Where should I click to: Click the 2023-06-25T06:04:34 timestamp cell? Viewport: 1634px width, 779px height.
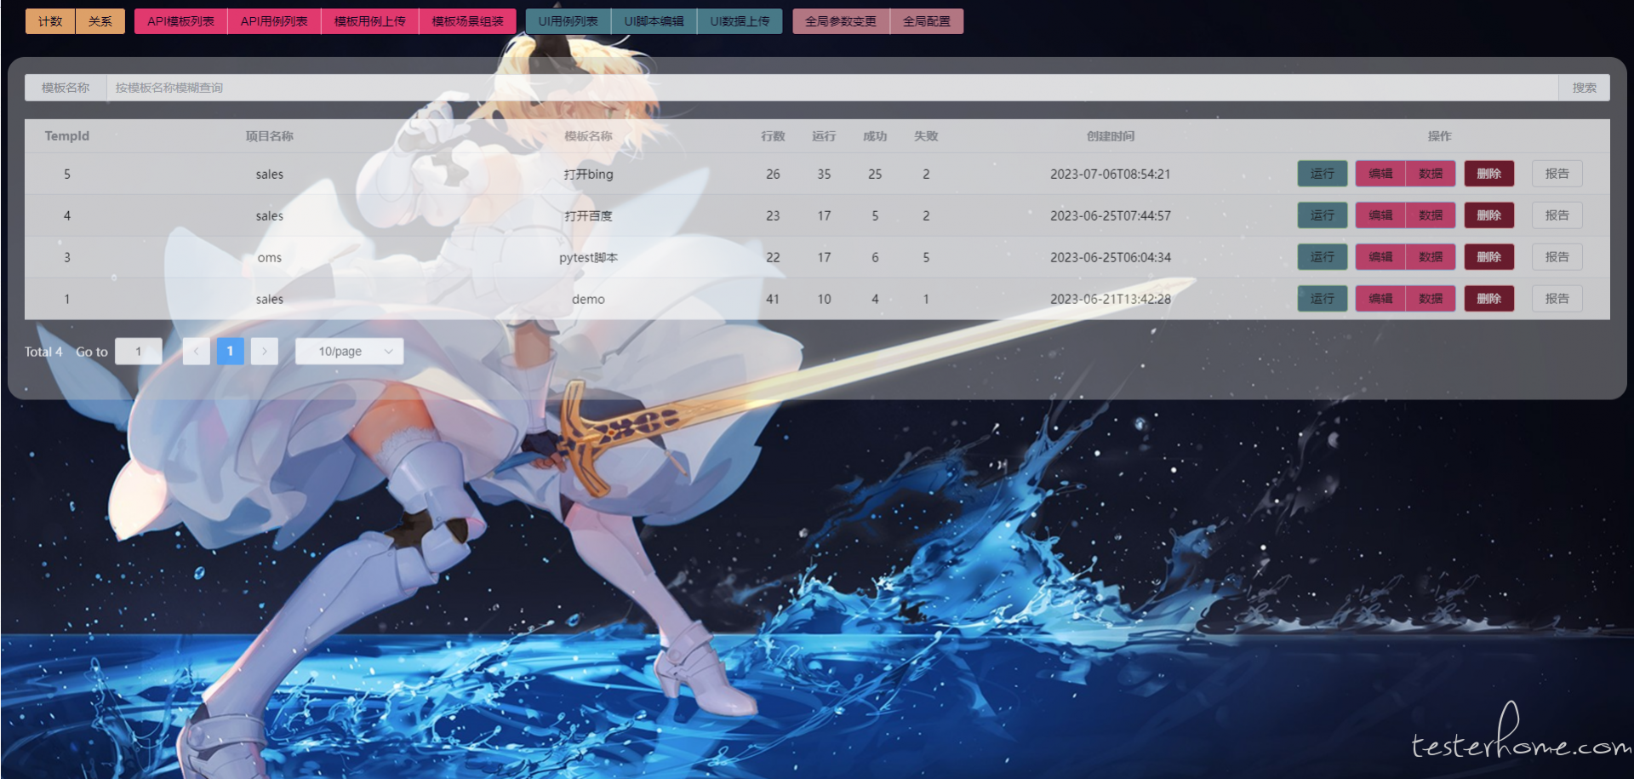click(x=1111, y=257)
